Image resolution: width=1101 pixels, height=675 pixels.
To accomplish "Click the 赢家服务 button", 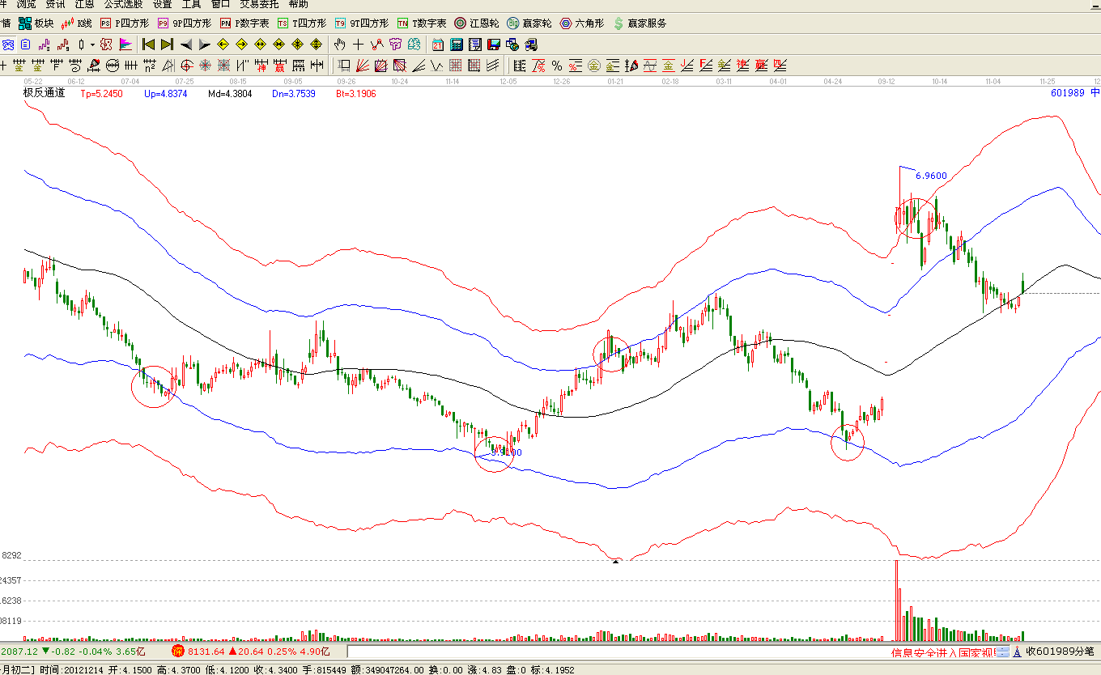I will [x=640, y=23].
